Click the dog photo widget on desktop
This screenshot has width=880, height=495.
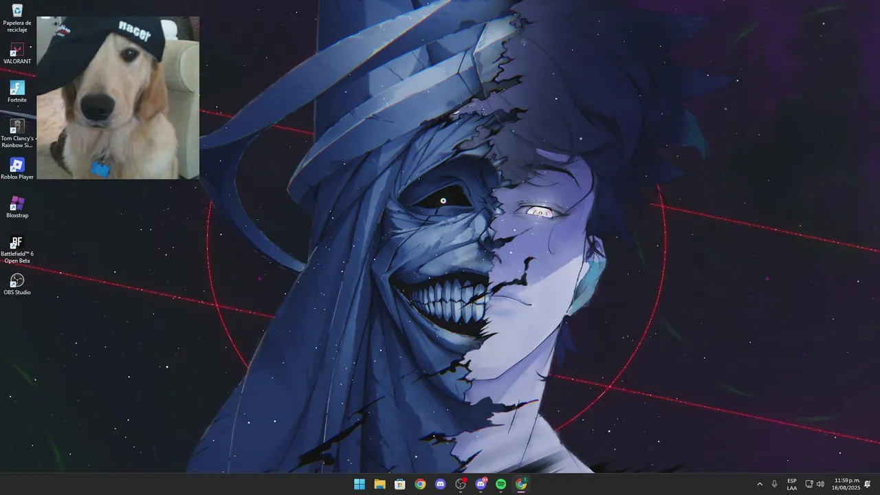coord(118,98)
